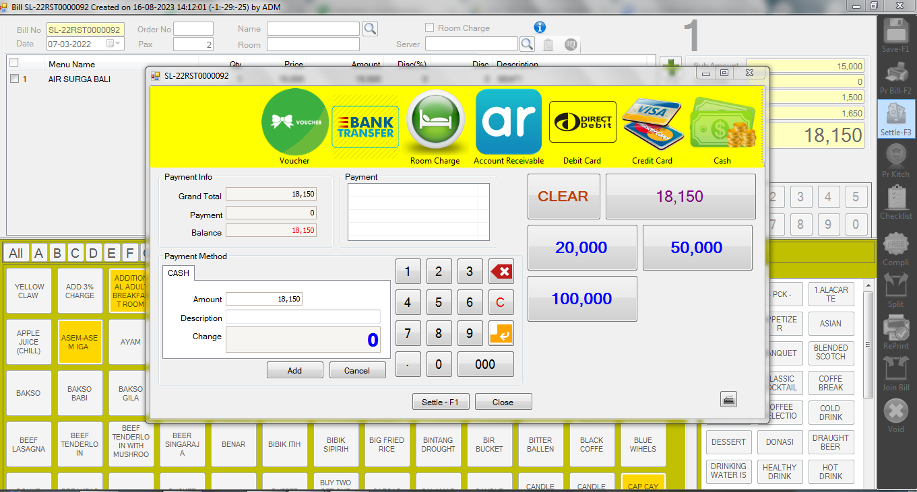Click the RePrint icon

tap(896, 328)
